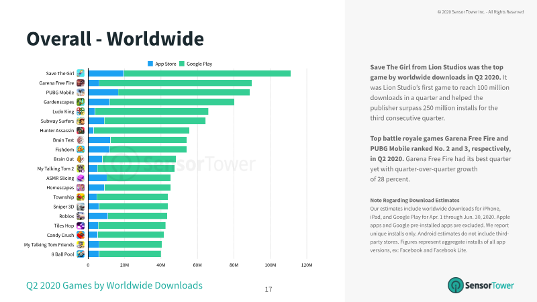The width and height of the screenshot is (537, 302).
Task: Click the Roblox game icon
Action: (81, 216)
